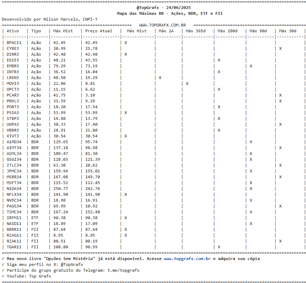Click the MSFT34 ticker cell
The width and height of the screenshot is (306, 283).
pyautogui.click(x=14, y=183)
